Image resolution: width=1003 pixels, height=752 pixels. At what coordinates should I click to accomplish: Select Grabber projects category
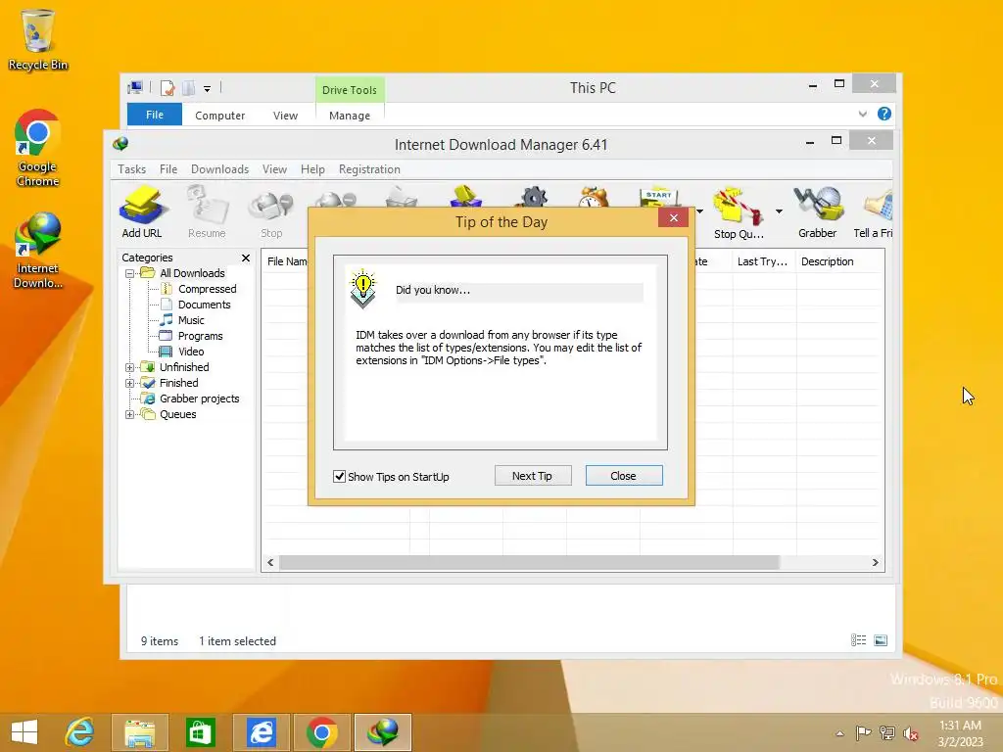pyautogui.click(x=200, y=399)
